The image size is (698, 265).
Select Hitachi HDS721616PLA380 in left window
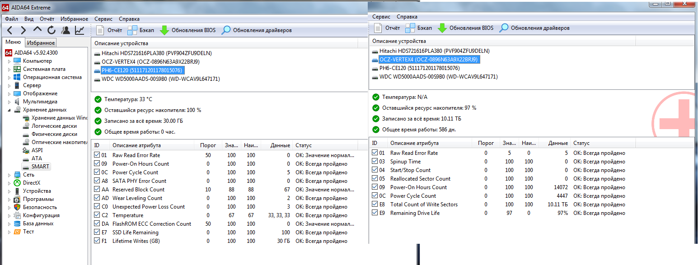153,53
